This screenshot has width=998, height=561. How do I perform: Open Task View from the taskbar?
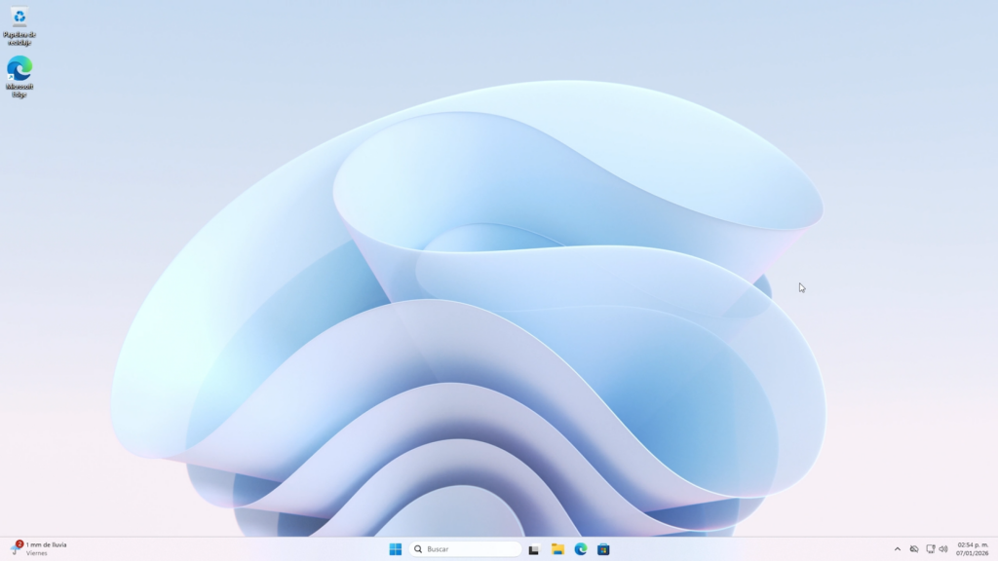pos(533,548)
